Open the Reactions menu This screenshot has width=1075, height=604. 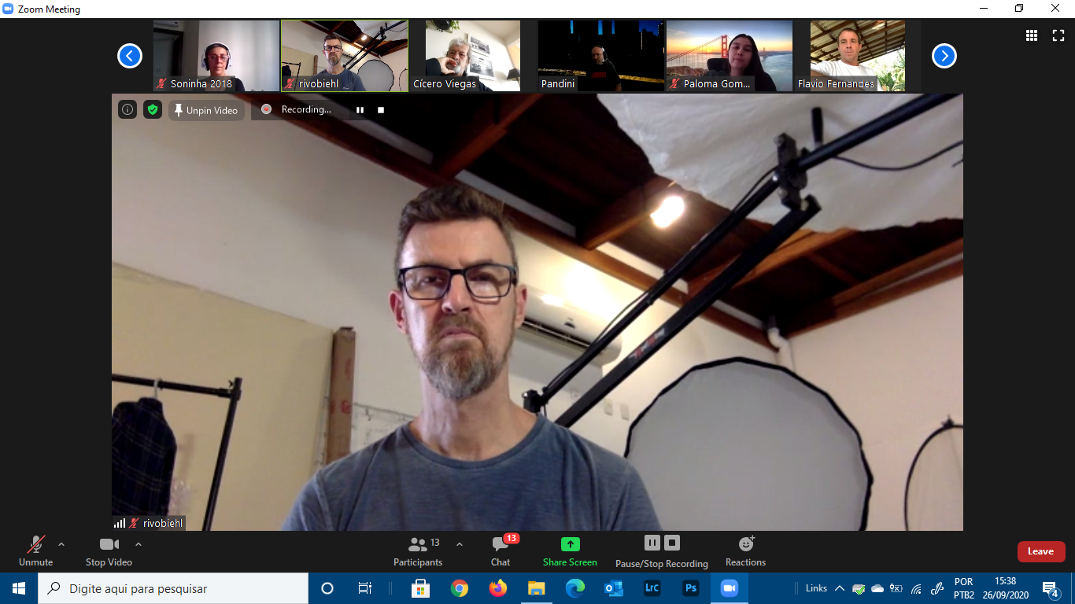745,551
